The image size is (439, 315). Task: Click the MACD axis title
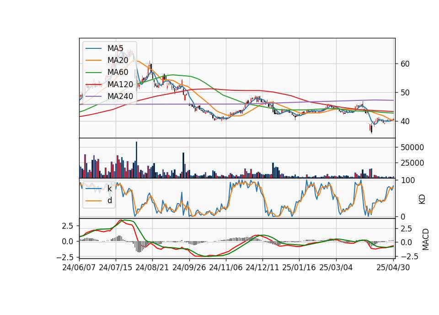click(426, 239)
